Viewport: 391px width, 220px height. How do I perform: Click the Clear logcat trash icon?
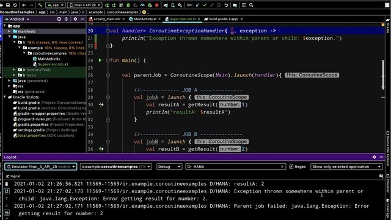pos(7,184)
